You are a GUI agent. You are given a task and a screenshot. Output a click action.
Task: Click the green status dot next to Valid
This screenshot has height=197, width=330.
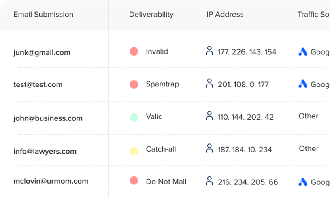click(x=134, y=117)
